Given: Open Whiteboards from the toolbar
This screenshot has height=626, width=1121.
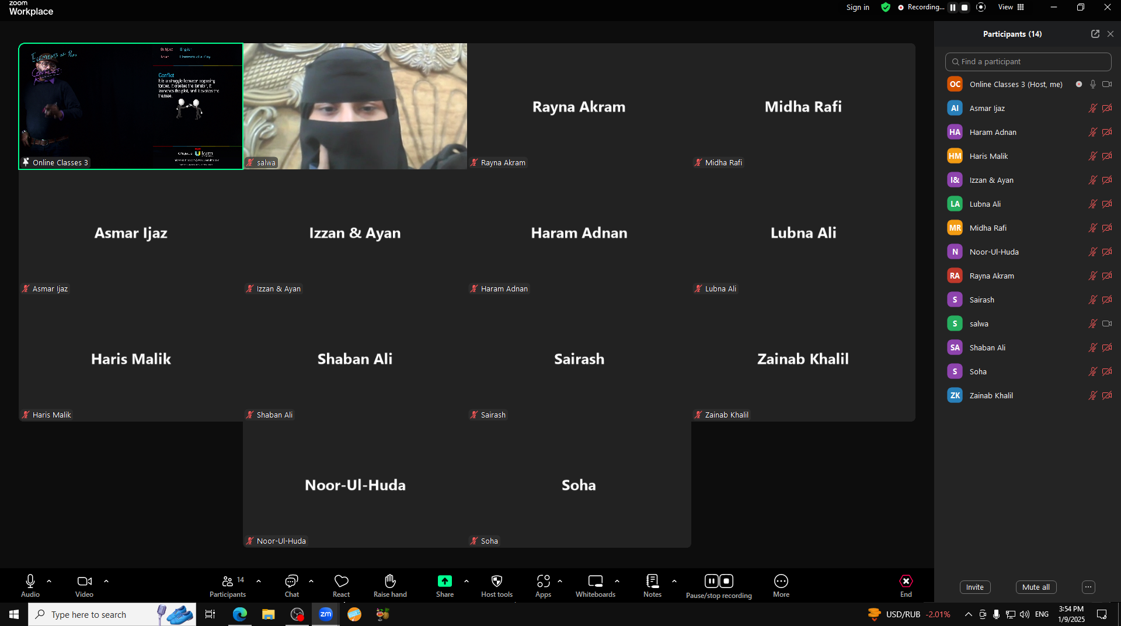Looking at the screenshot, I should pyautogui.click(x=596, y=585).
